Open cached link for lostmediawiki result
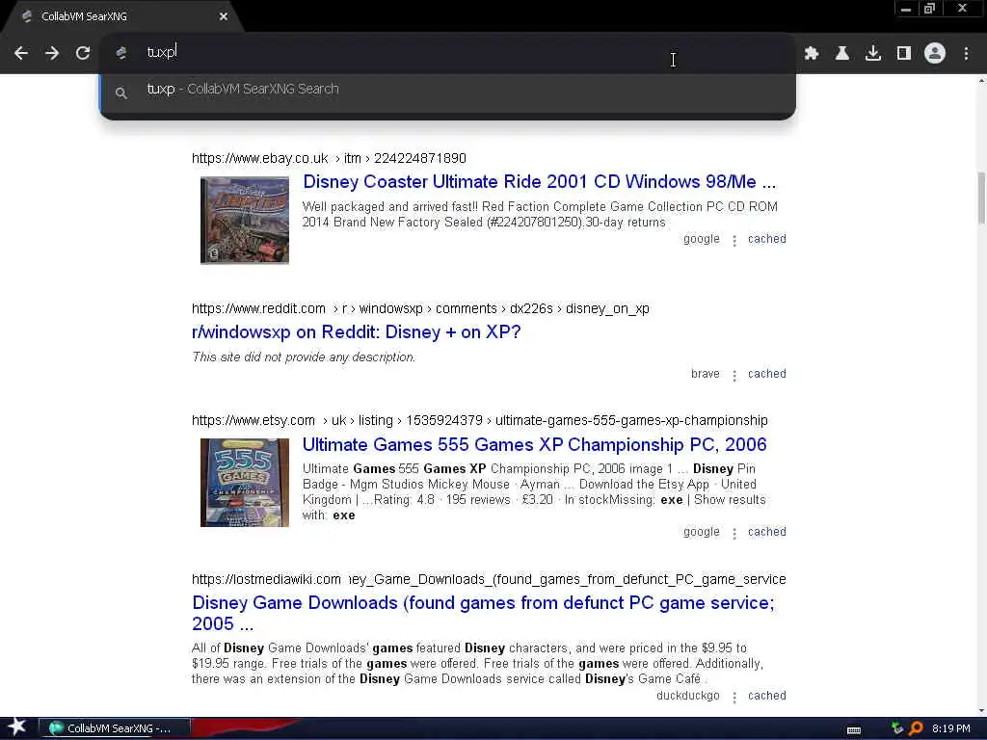The width and height of the screenshot is (987, 740). pyautogui.click(x=766, y=696)
